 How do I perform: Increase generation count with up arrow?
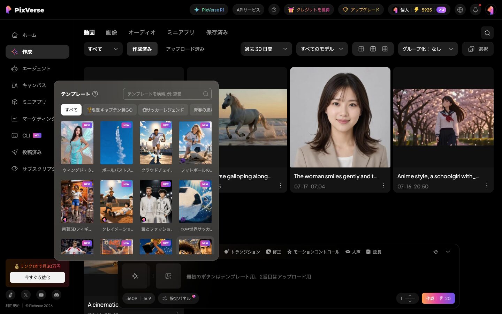[x=410, y=296]
